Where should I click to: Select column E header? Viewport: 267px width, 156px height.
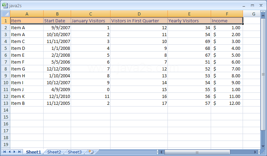[189, 14]
